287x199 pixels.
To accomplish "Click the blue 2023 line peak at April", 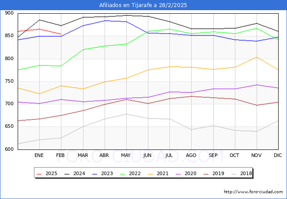I will coord(105,21).
